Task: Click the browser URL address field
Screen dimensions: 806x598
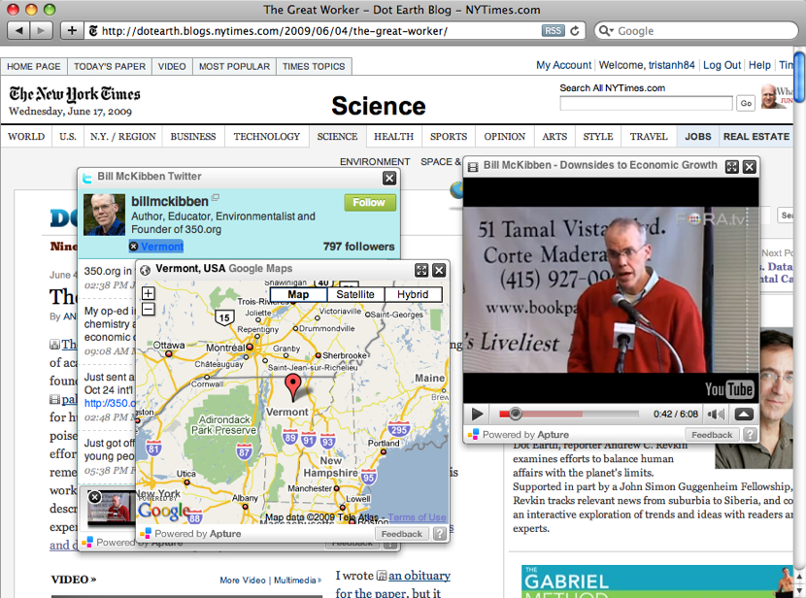Action: coord(314,31)
